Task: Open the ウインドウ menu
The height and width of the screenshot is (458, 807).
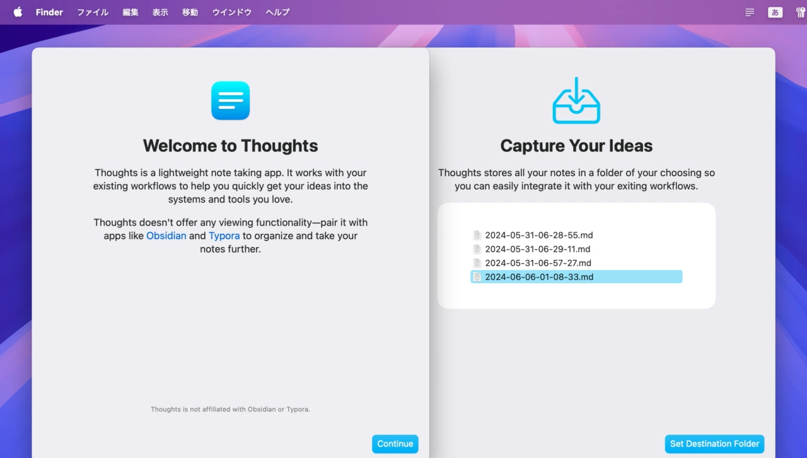Action: pos(231,12)
